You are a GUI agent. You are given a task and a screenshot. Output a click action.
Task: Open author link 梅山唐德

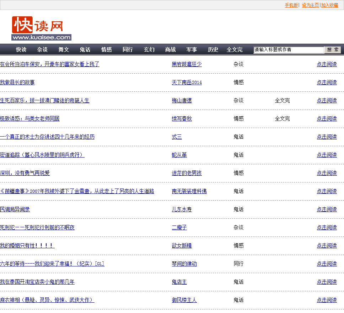click(x=182, y=100)
